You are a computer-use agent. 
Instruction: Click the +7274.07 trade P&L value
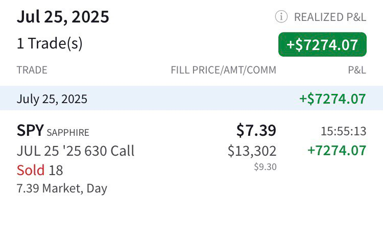pyautogui.click(x=337, y=150)
